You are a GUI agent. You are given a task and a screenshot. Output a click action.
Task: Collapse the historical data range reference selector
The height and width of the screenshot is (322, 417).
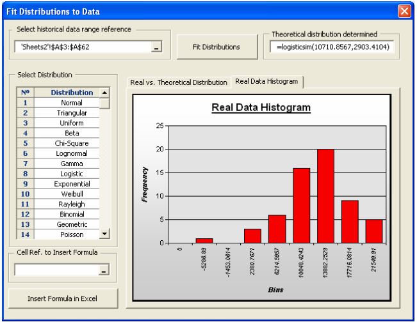click(x=157, y=47)
